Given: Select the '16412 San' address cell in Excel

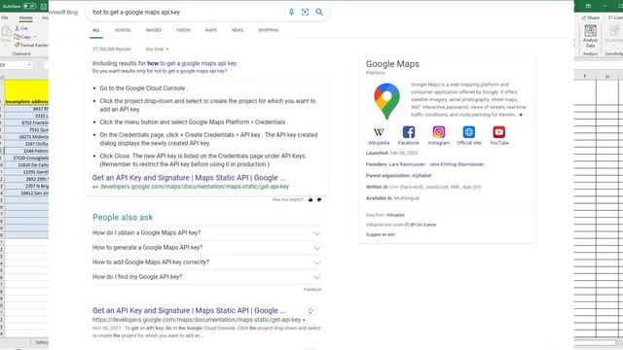Looking at the screenshot, I should coord(26,193).
